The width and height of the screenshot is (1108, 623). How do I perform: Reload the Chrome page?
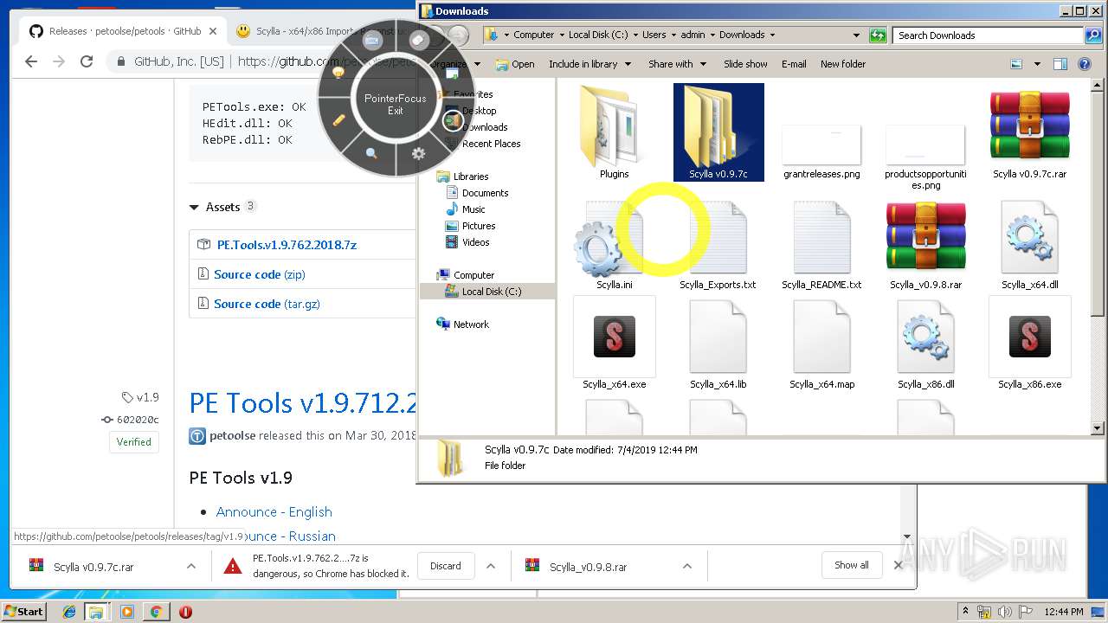[x=87, y=61]
